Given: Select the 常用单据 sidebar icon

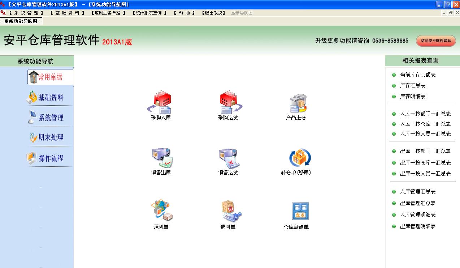Looking at the screenshot, I should (33, 77).
